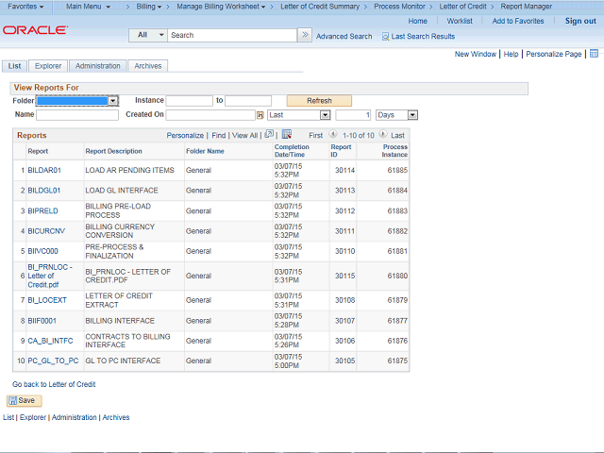Viewport: 604px width, 453px height.
Task: Open the BILDAR01 report link
Action: click(44, 170)
